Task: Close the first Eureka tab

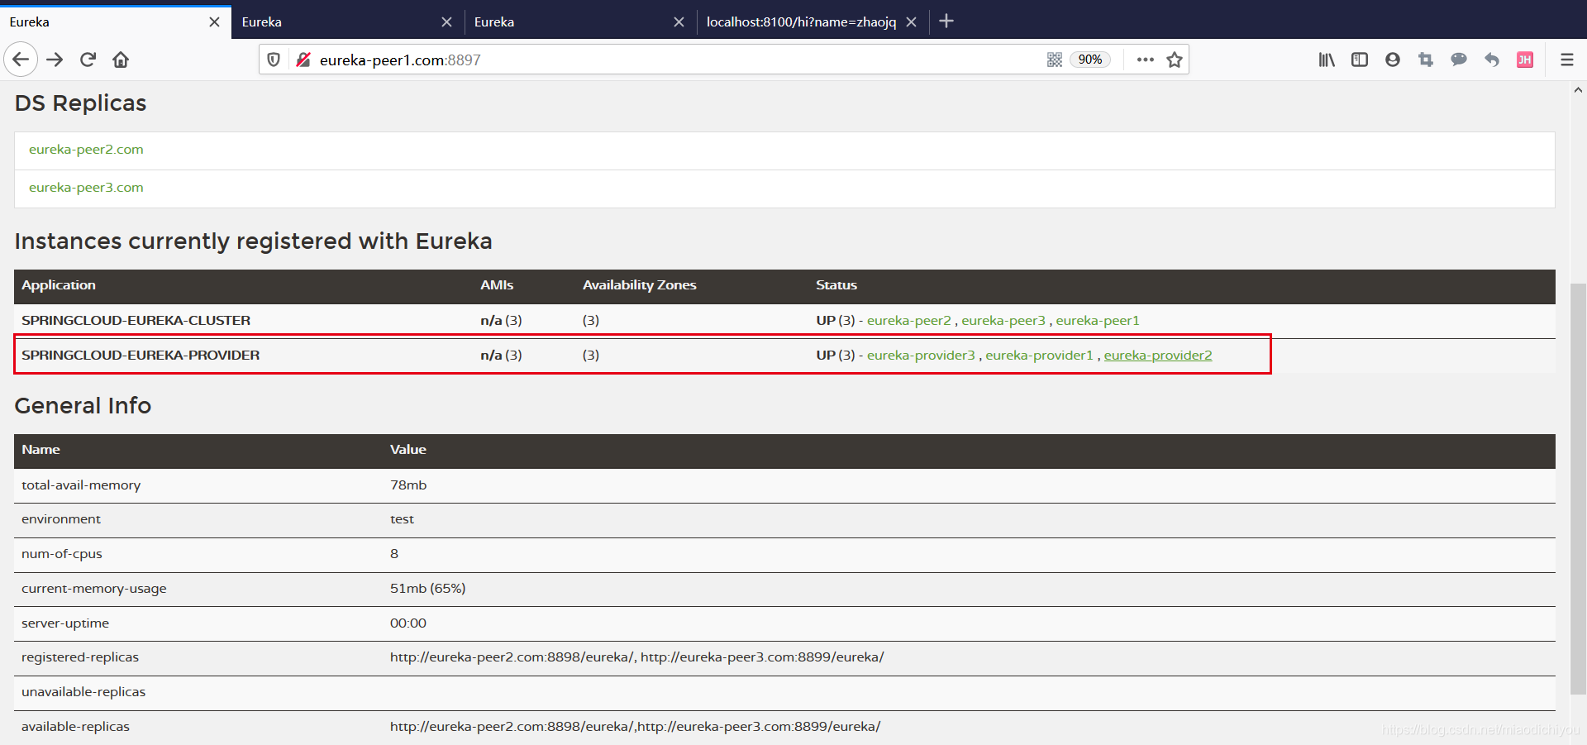Action: click(x=214, y=21)
